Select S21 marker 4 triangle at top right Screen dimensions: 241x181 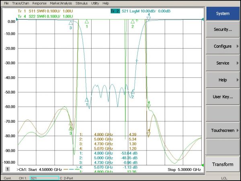tap(149, 19)
